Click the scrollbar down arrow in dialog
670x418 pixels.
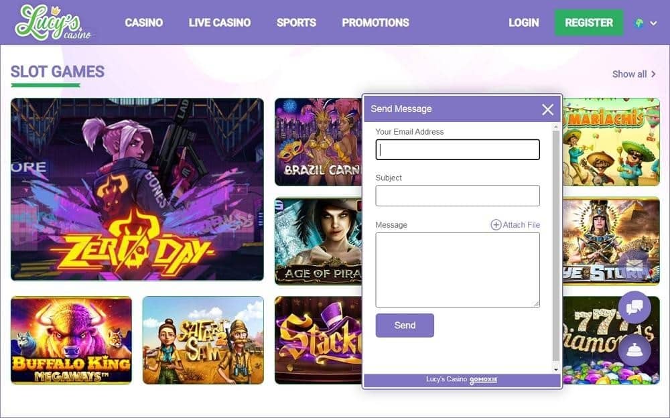point(556,369)
